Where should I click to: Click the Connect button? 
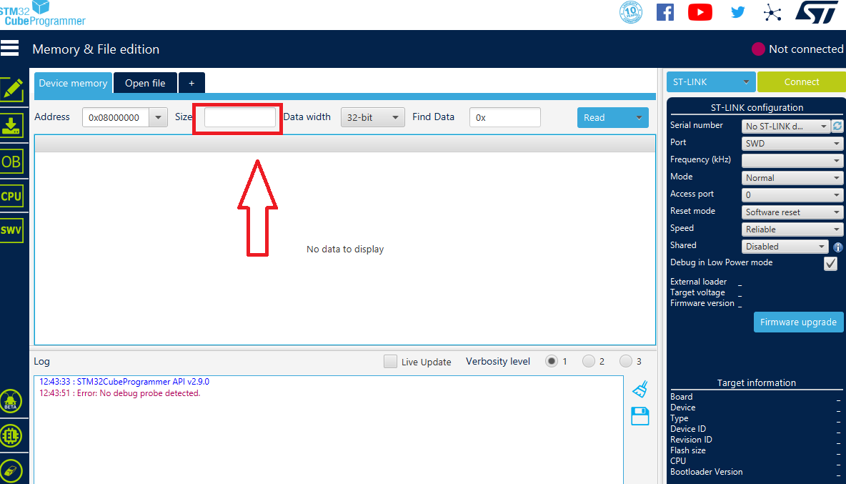pos(801,82)
